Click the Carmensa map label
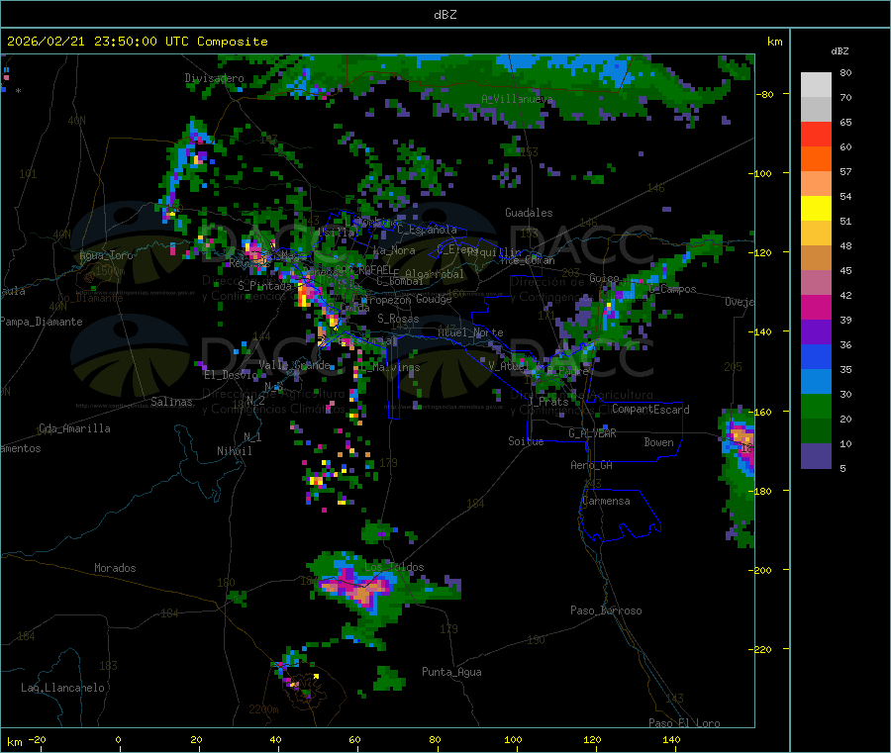The image size is (891, 753). click(606, 501)
